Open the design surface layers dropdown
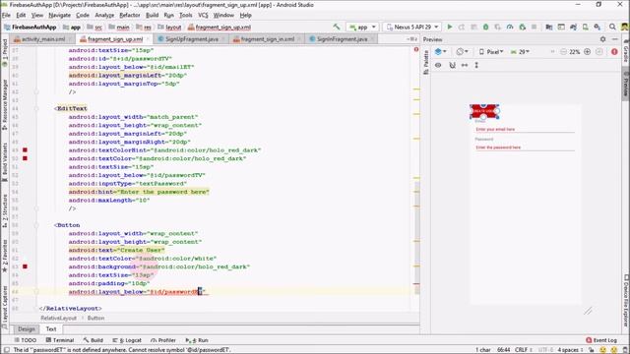The image size is (630, 354). pos(441,52)
